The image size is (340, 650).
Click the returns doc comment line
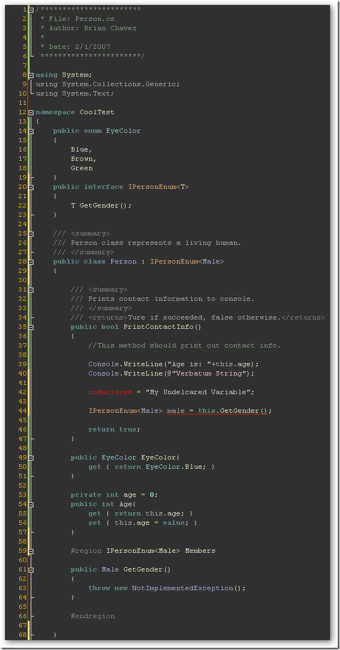(x=198, y=317)
